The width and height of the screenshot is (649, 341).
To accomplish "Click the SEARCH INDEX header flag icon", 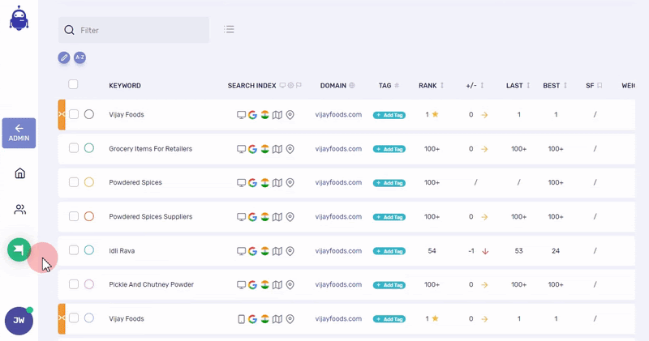I will pyautogui.click(x=299, y=86).
